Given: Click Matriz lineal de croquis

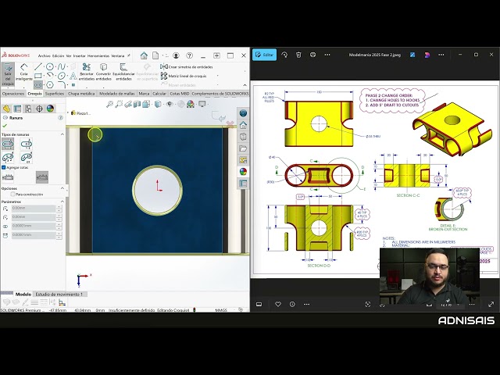Looking at the screenshot, I should (x=184, y=76).
